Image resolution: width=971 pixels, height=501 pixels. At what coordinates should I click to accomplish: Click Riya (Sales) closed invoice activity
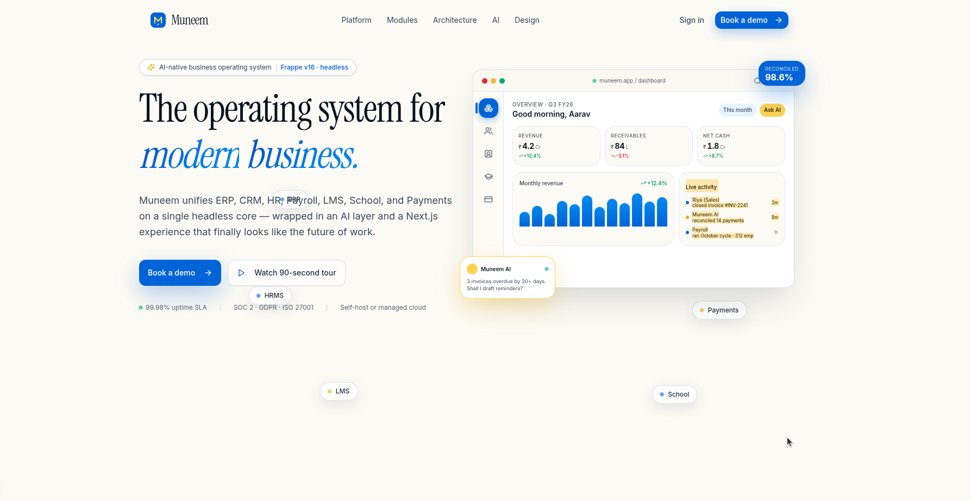tap(732, 203)
